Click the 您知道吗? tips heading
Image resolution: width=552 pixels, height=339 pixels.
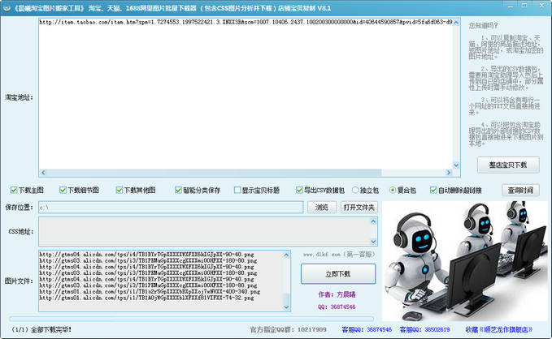click(483, 25)
